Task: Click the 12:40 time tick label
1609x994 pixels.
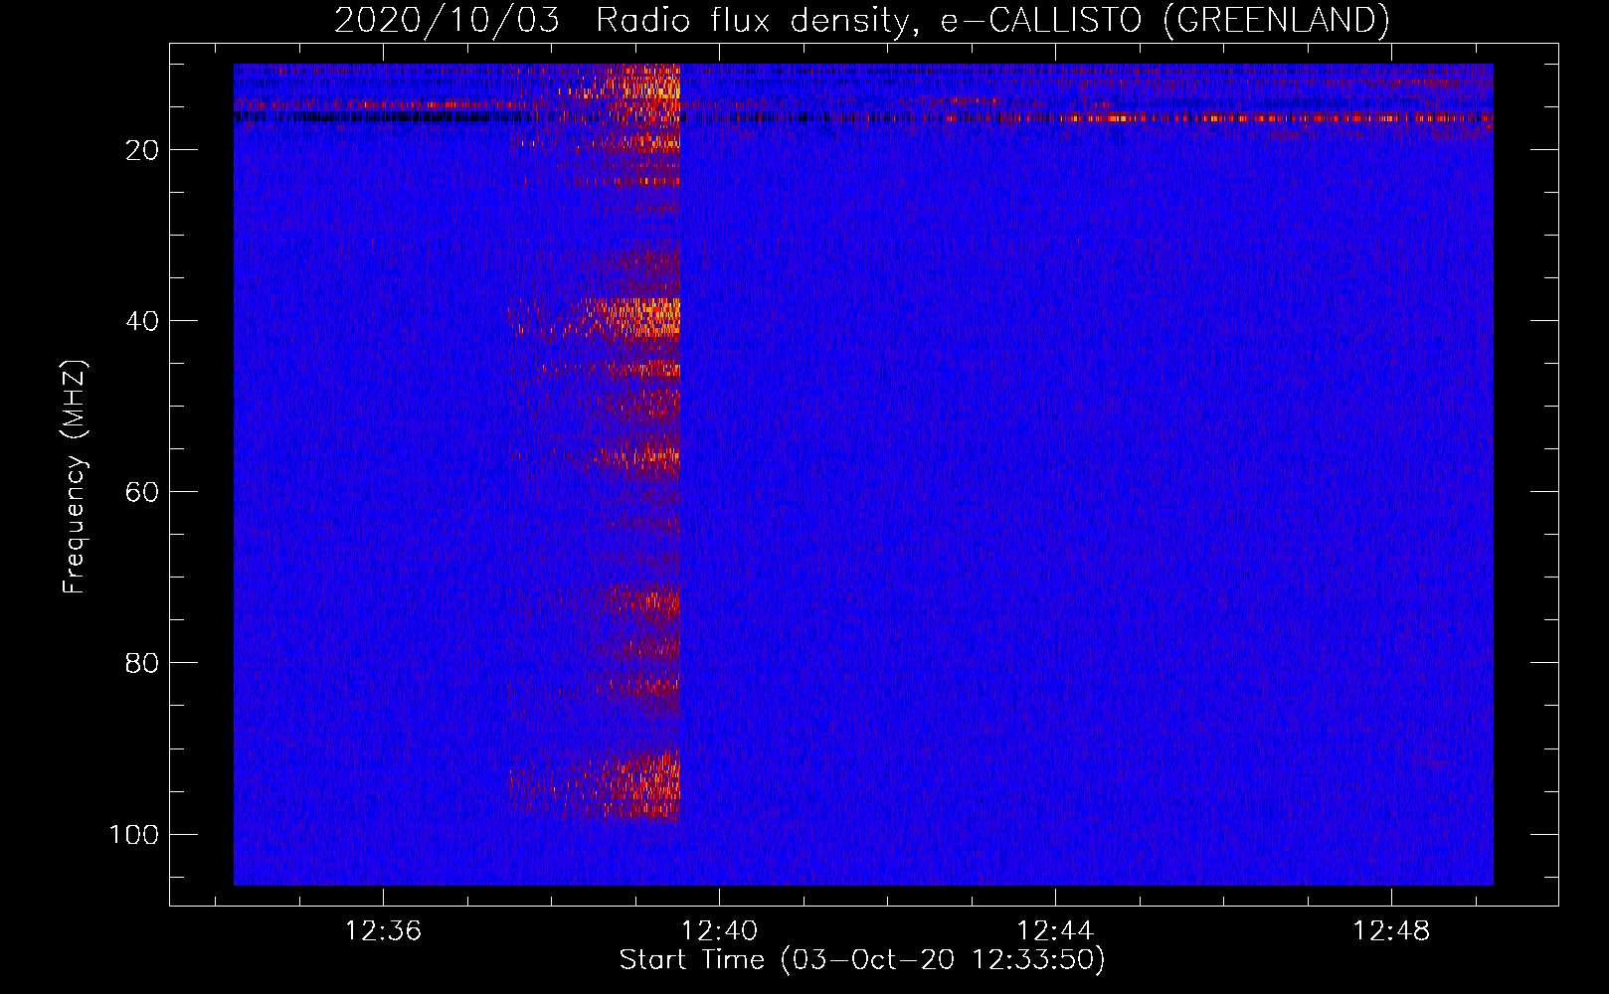Action: click(x=719, y=931)
